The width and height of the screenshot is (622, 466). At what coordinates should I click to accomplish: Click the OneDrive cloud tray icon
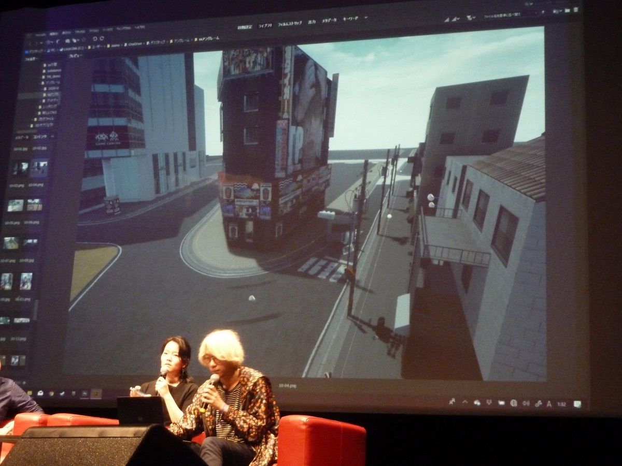tap(476, 402)
